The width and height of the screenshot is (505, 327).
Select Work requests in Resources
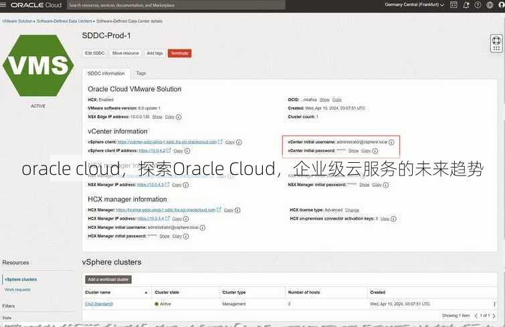click(17, 290)
